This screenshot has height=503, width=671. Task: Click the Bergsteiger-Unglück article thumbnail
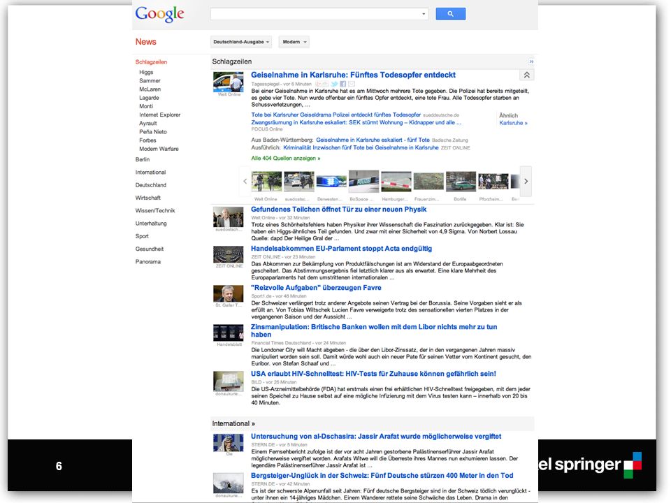(x=228, y=483)
